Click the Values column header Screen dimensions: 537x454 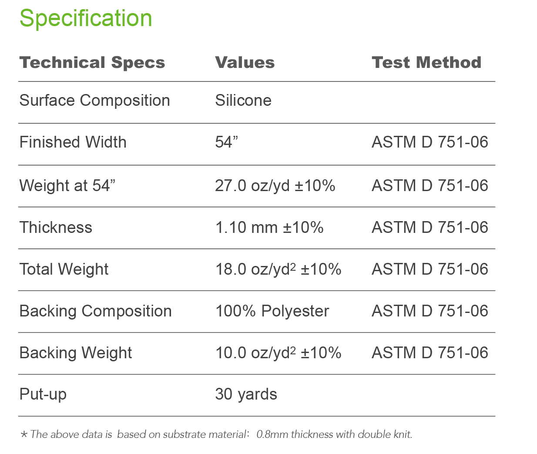point(245,62)
